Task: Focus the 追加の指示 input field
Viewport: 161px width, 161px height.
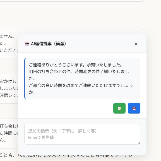Action: click(x=82, y=134)
